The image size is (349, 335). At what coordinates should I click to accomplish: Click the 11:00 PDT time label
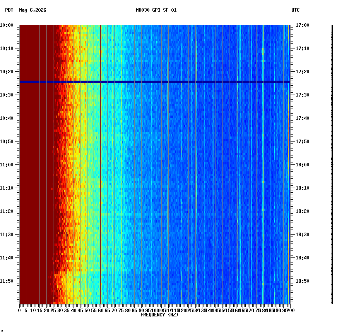click(x=7, y=165)
